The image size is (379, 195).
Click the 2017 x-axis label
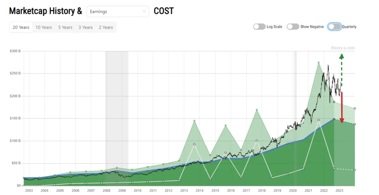(x=246, y=191)
